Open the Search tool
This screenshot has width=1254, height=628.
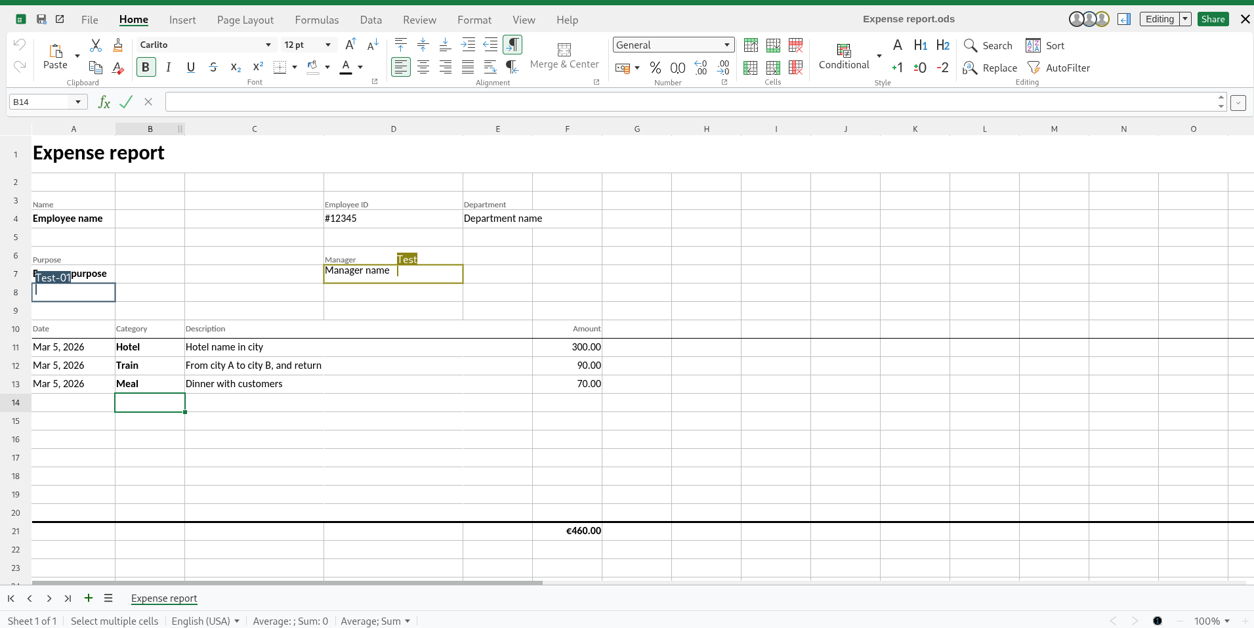point(988,45)
